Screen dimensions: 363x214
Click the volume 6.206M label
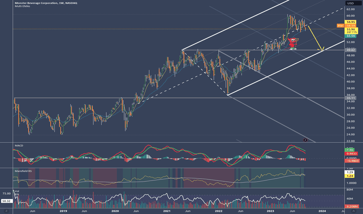click(x=352, y=206)
